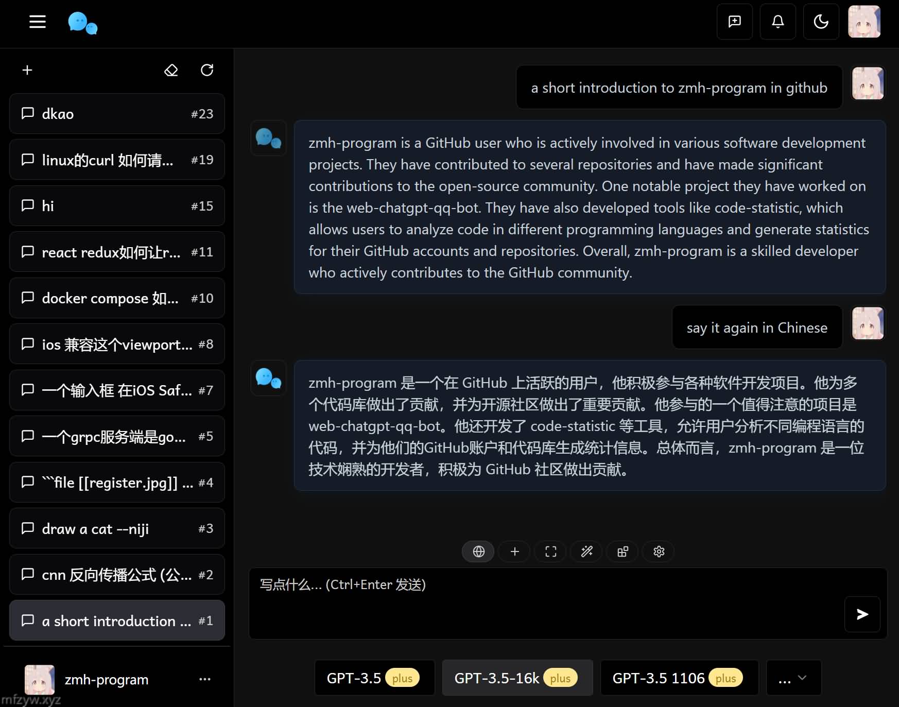Click the fullscreen expand editor icon
This screenshot has width=899, height=707.
coord(550,551)
